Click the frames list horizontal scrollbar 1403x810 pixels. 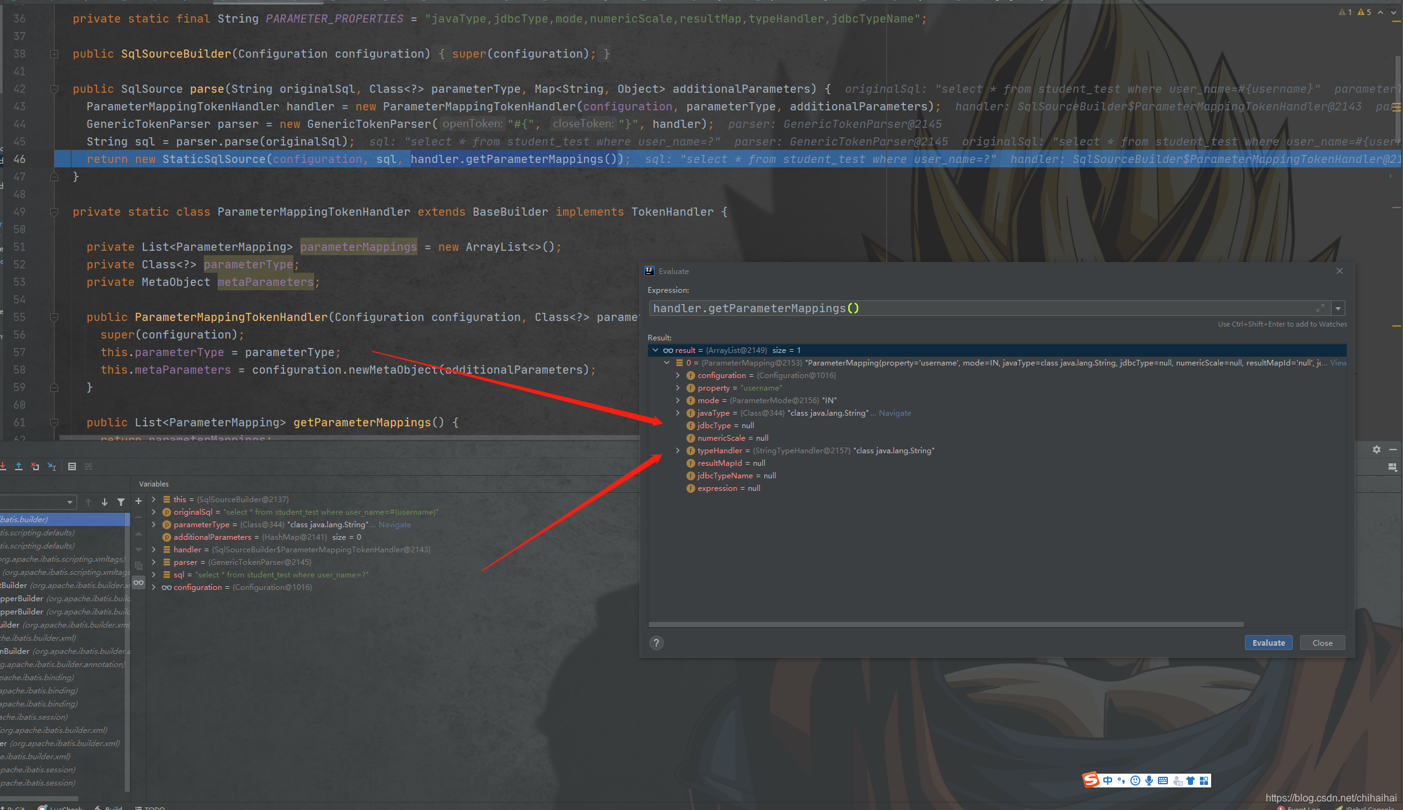(x=39, y=798)
